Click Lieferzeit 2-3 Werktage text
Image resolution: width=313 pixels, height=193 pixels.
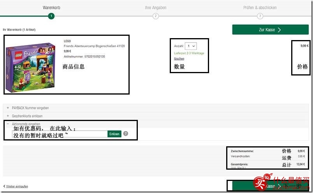189,53
